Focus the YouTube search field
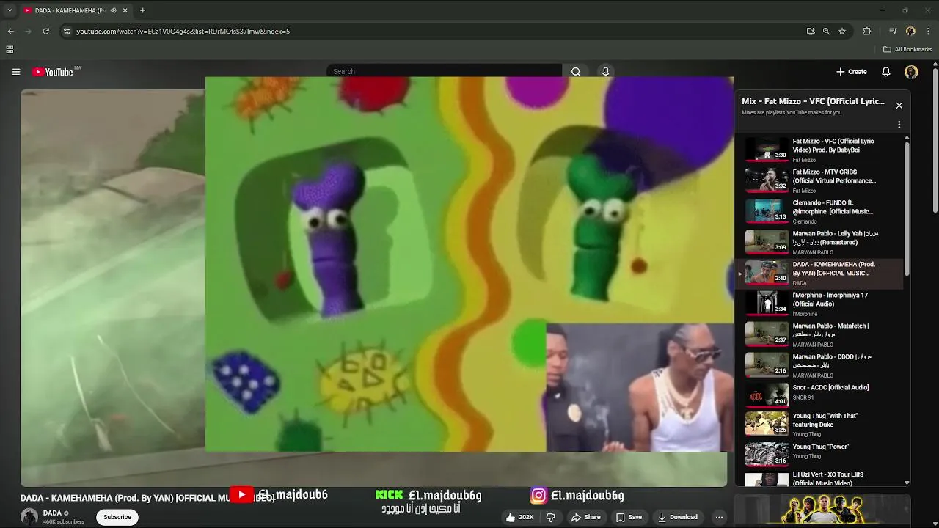The image size is (939, 528). click(x=444, y=71)
